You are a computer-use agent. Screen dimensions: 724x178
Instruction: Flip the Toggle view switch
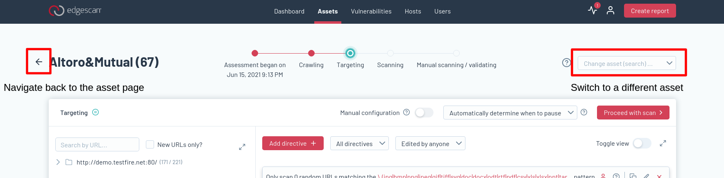pos(642,143)
